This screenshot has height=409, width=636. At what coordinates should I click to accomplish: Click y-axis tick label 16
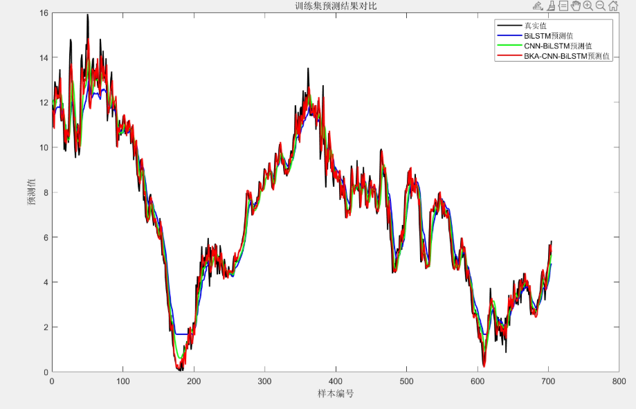(44, 13)
